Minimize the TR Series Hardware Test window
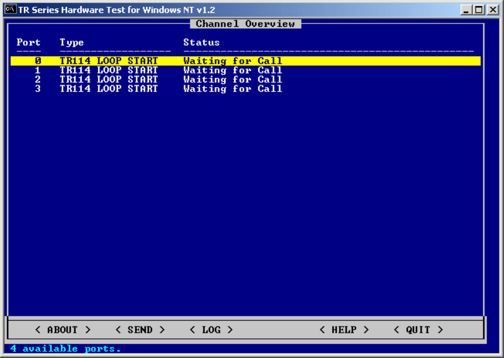 465,10
